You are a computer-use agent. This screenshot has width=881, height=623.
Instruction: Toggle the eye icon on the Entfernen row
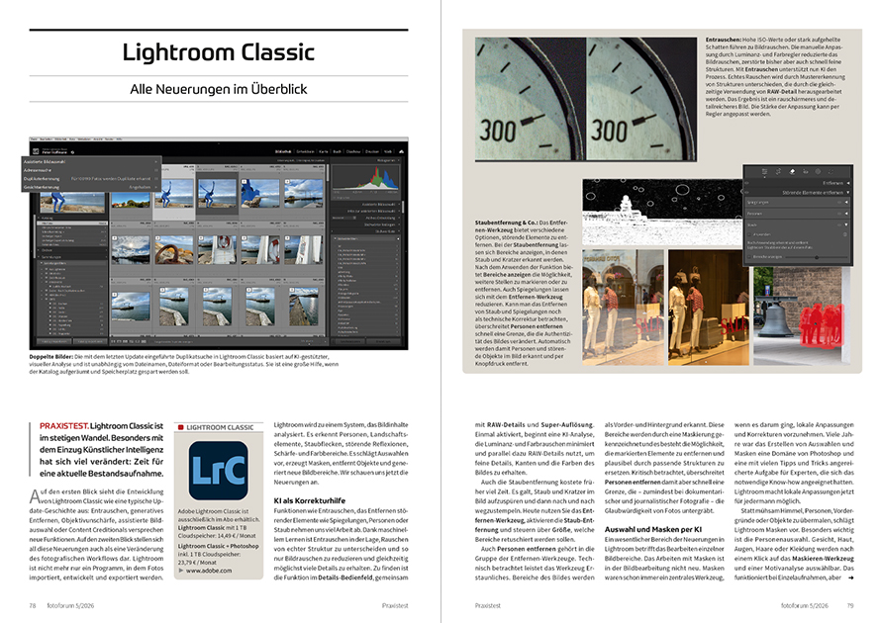coord(746,183)
